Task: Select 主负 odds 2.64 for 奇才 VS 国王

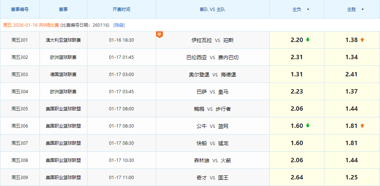Action: (x=297, y=178)
